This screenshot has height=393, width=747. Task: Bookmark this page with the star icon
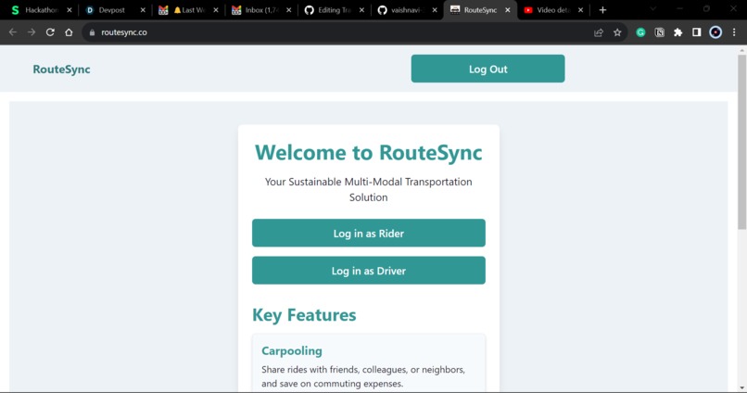click(x=617, y=32)
